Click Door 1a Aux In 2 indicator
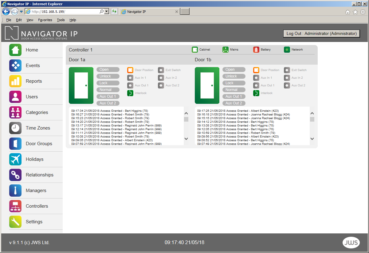The width and height of the screenshot is (369, 253). click(x=161, y=78)
